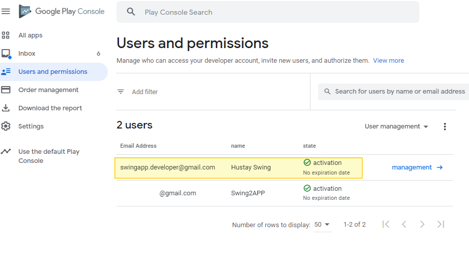Click management link for Hustay Swing
Image resolution: width=469 pixels, height=255 pixels.
tap(417, 167)
